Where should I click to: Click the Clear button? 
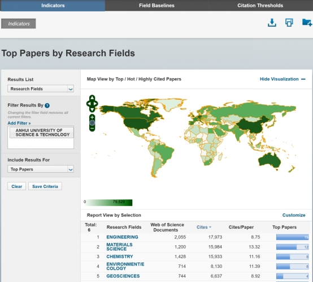[17, 186]
